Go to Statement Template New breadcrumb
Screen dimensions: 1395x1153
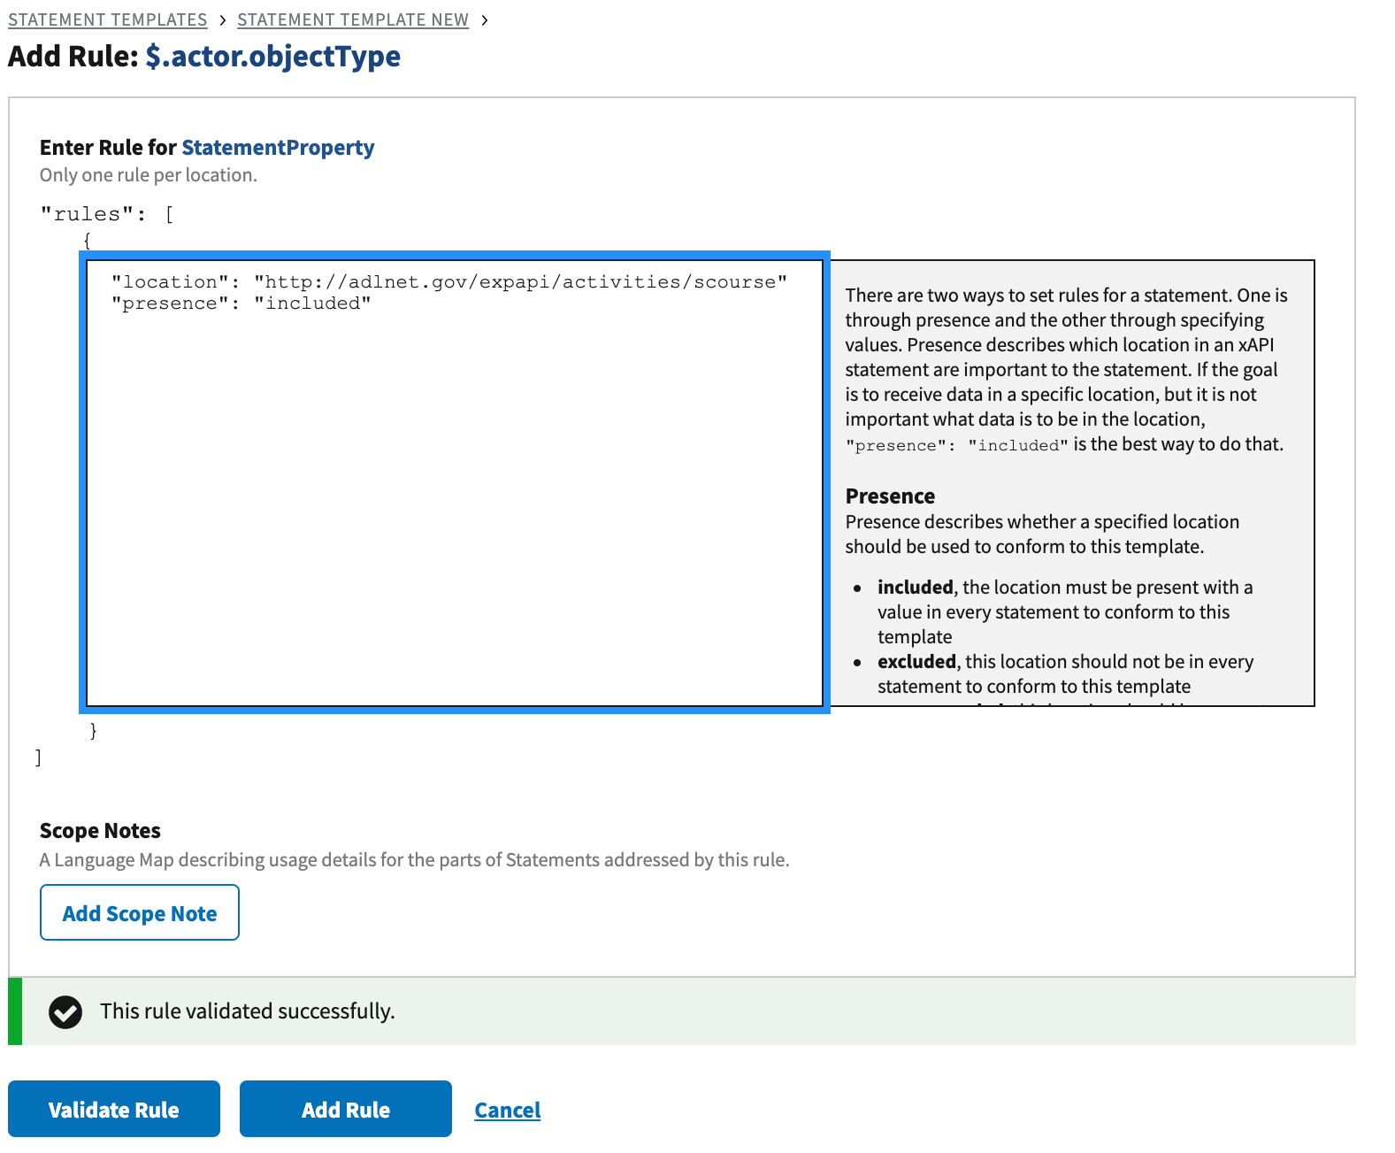point(352,19)
